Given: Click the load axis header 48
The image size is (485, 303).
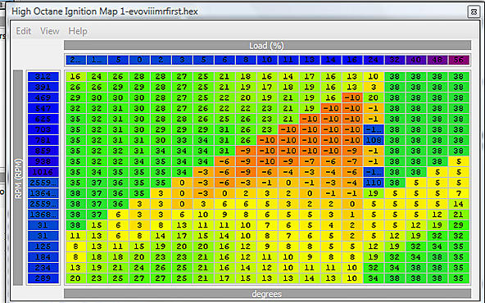Looking at the screenshot, I should pyautogui.click(x=437, y=60).
